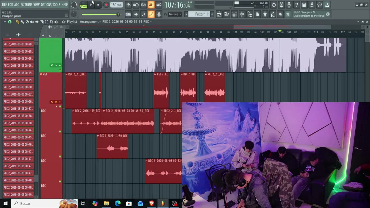Toggle the playlist snap magnet icon
This screenshot has height=208, width=370.
coord(10,22)
